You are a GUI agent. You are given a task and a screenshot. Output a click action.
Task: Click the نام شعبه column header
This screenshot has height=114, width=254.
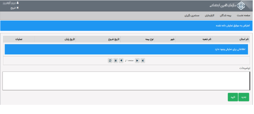pyautogui.click(x=194, y=39)
